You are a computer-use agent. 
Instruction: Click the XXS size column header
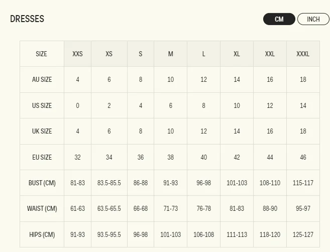[x=77, y=54]
